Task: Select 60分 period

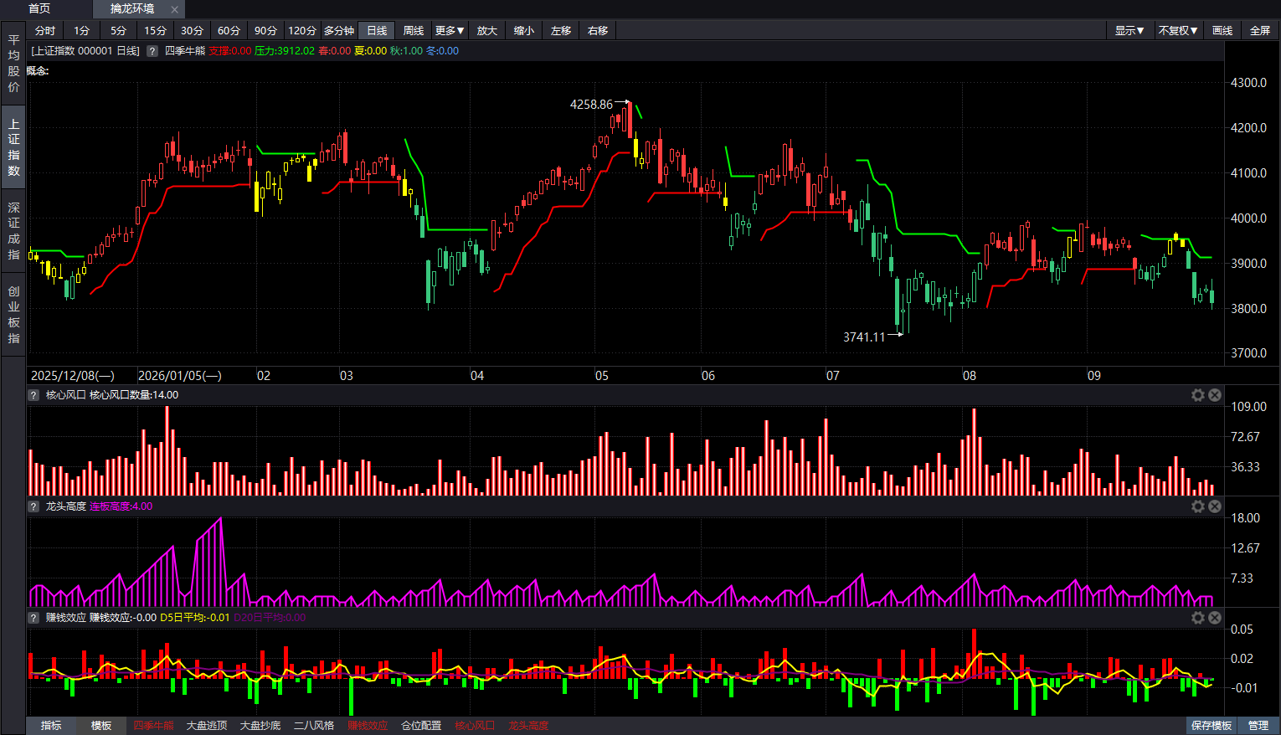Action: 229,30
